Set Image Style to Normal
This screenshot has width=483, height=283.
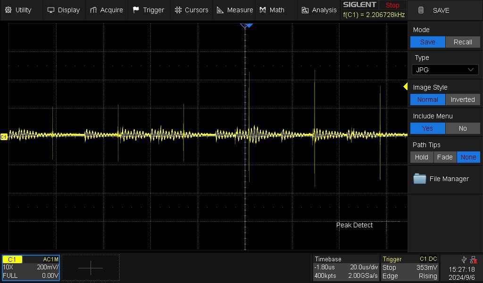[x=427, y=100]
